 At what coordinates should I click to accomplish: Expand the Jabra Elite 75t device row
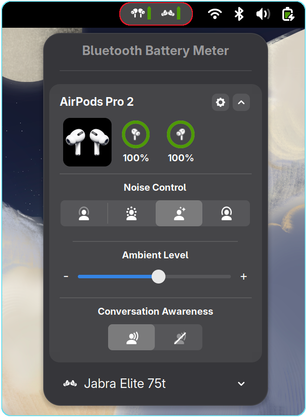click(x=241, y=384)
